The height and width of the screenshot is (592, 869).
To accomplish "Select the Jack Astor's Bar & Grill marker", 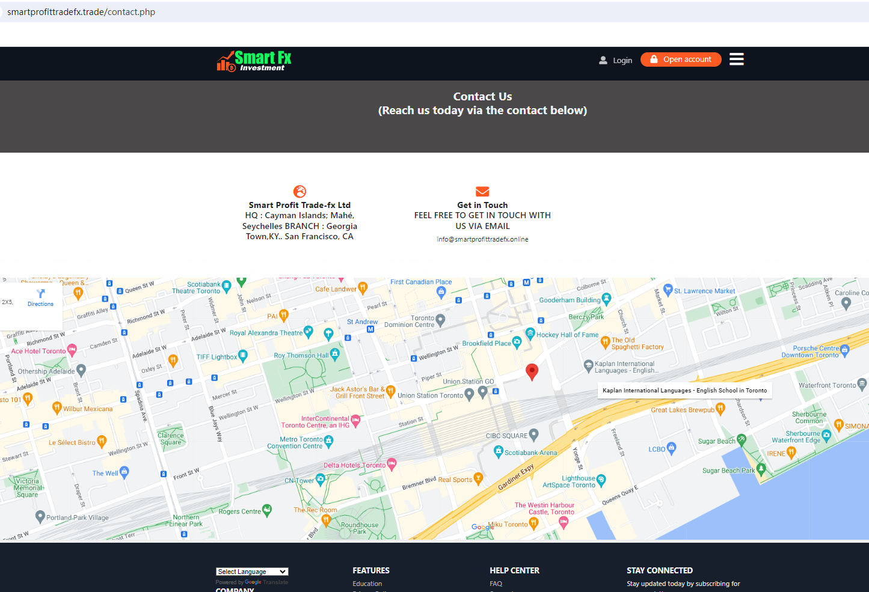I will click(390, 391).
